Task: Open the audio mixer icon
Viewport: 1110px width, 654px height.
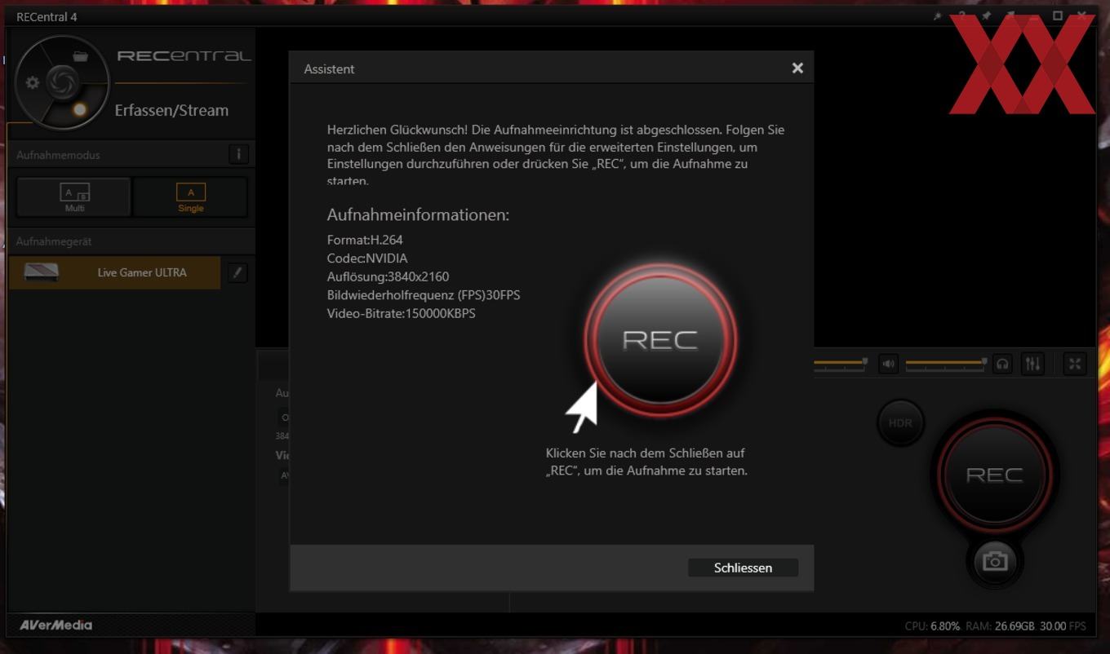Action: pos(1032,364)
